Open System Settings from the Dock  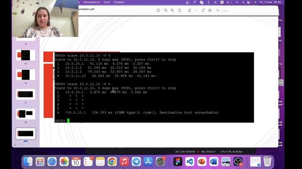pyautogui.click(x=160, y=161)
